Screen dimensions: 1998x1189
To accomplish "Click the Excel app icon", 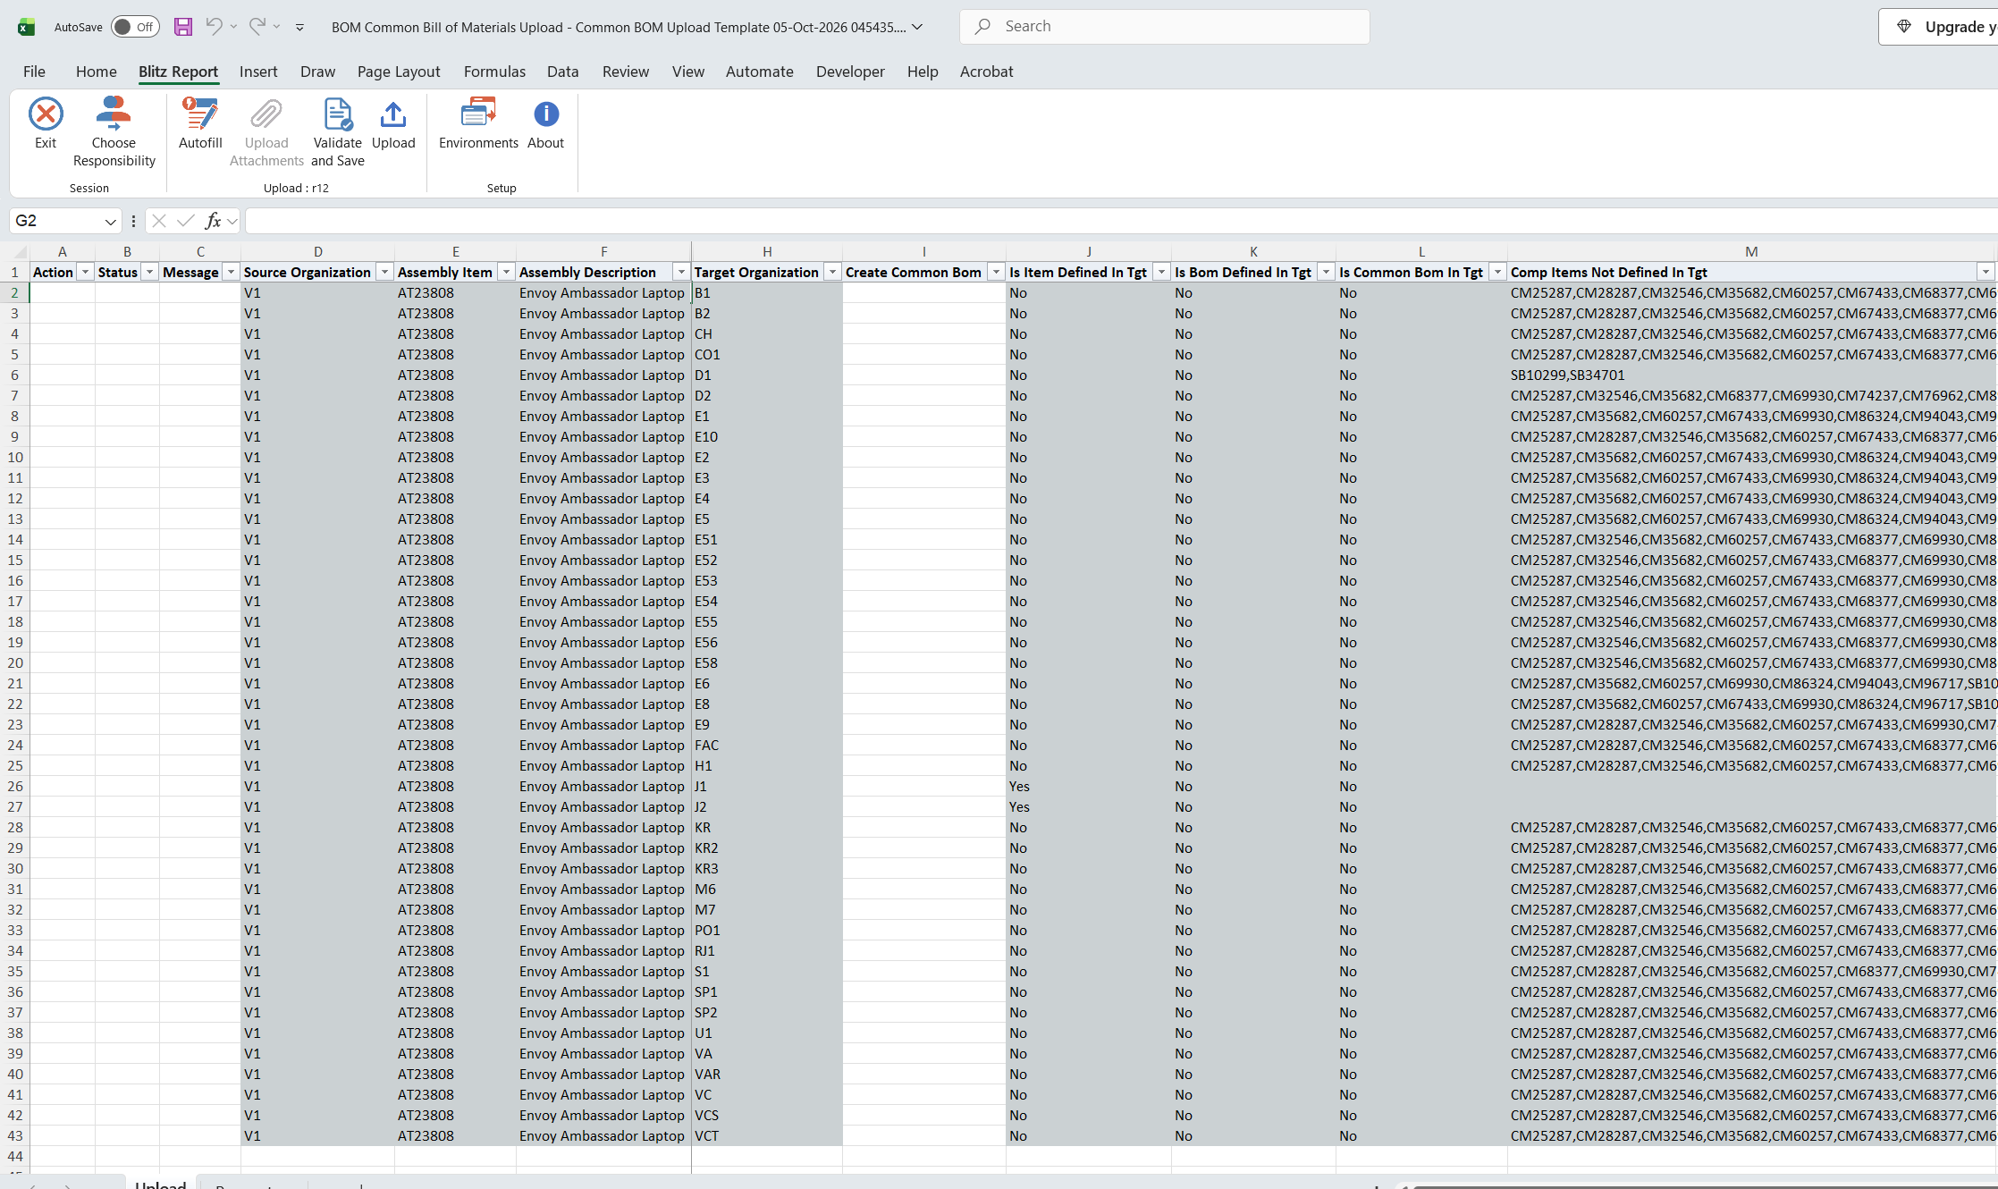I will point(27,27).
